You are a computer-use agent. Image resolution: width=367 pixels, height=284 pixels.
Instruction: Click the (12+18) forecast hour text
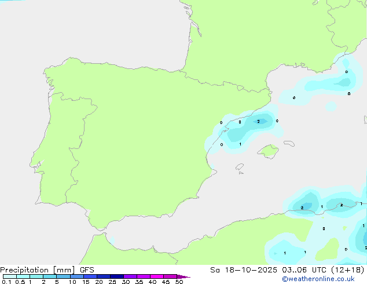click(x=348, y=270)
